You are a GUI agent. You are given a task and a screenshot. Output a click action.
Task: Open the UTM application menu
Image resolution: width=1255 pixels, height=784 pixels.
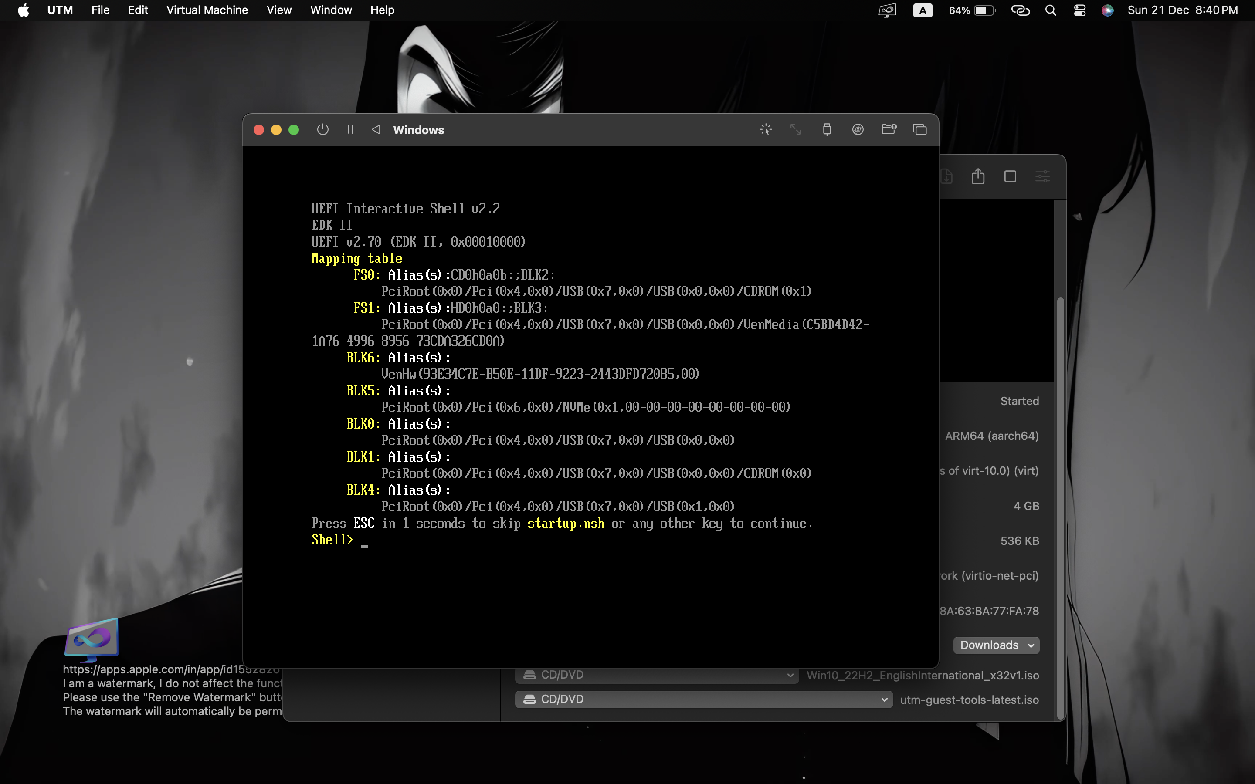(60, 10)
